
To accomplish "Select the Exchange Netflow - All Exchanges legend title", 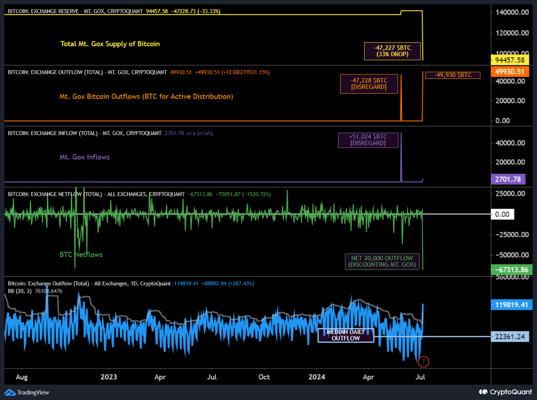I will point(96,194).
